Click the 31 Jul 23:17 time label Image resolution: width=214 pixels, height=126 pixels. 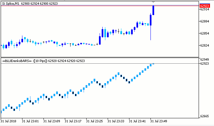73,121
